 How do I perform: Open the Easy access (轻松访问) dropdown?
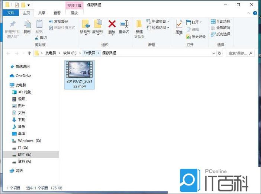point(158,28)
